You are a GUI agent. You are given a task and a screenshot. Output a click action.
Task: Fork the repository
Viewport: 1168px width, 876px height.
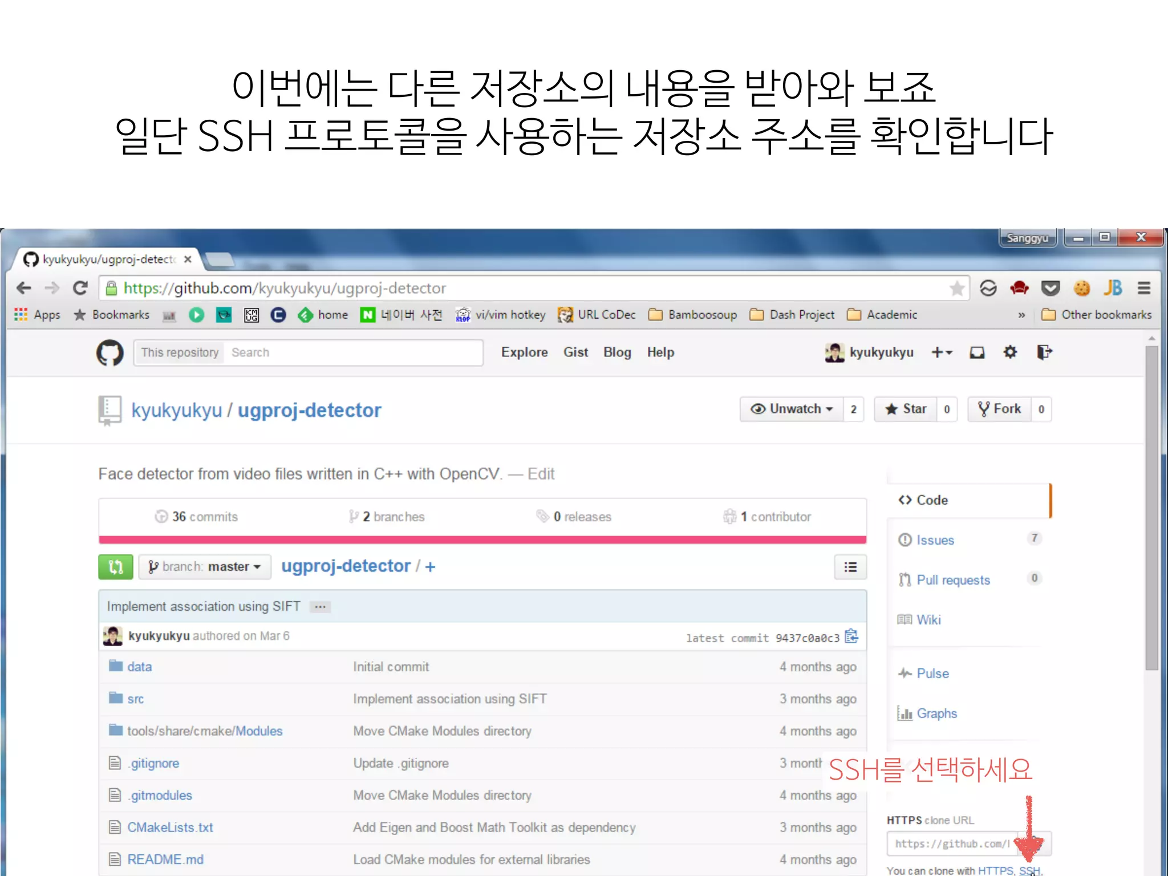(x=999, y=409)
